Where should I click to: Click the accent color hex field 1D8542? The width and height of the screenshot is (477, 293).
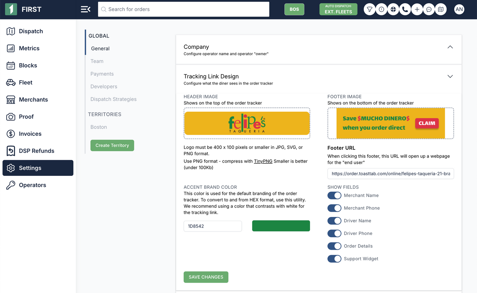point(213,226)
